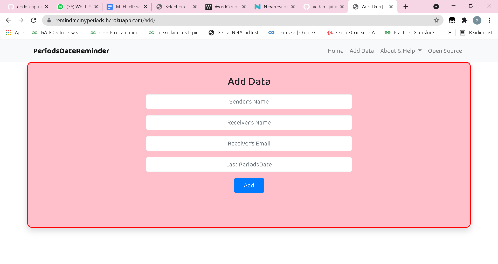Open miscellaneous topic bookmark
The height and width of the screenshot is (264, 498).
click(175, 33)
